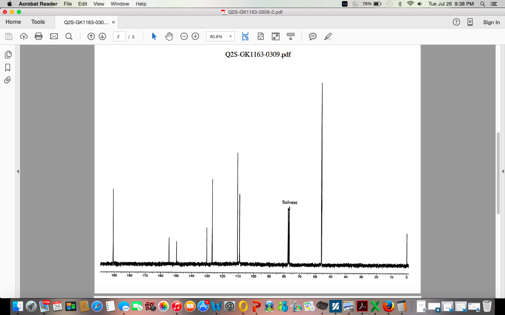Click the Send file by email icon
Image resolution: width=505 pixels, height=315 pixels.
click(x=54, y=36)
